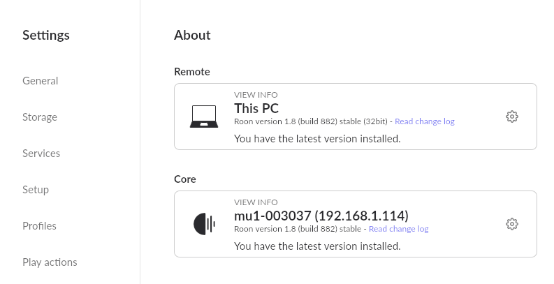The height and width of the screenshot is (284, 554).
Task: Click Roon version text with (32bit)
Action: (x=311, y=121)
